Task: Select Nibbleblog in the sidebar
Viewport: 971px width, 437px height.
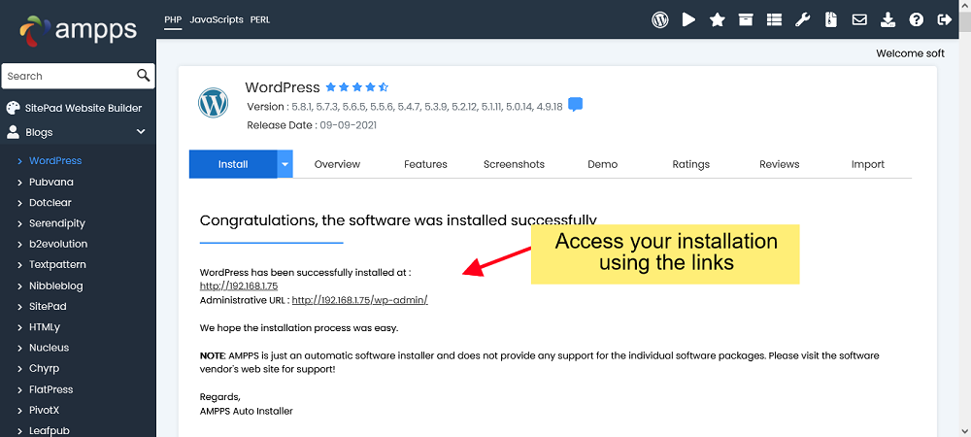Action: click(x=55, y=286)
